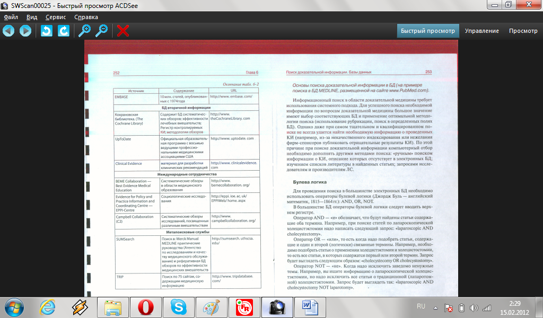Viewport: 543px width, 318px height.
Task: Switch to Просмотр mode
Action: pos(523,31)
